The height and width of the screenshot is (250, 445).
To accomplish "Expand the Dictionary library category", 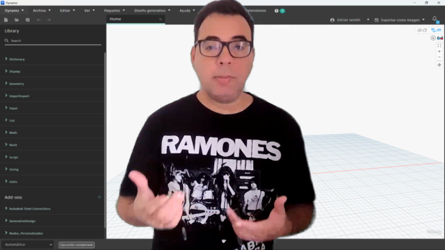I will coord(53,59).
